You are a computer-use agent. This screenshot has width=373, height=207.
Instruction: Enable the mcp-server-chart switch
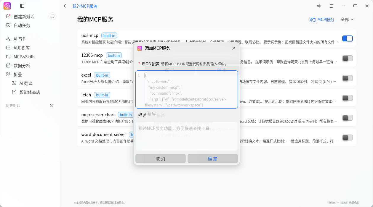(x=348, y=118)
